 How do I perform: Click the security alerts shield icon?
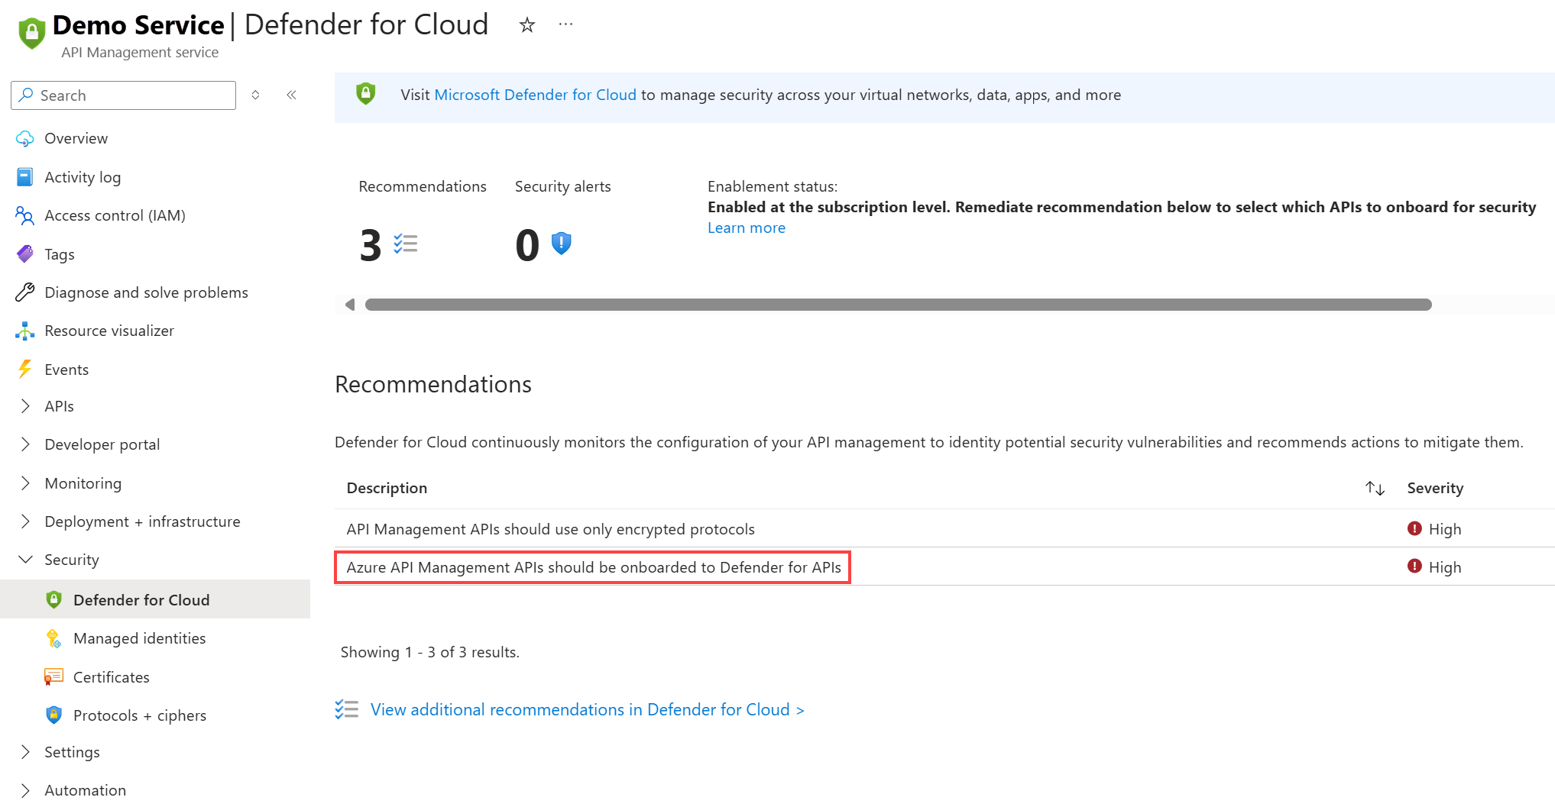(562, 244)
